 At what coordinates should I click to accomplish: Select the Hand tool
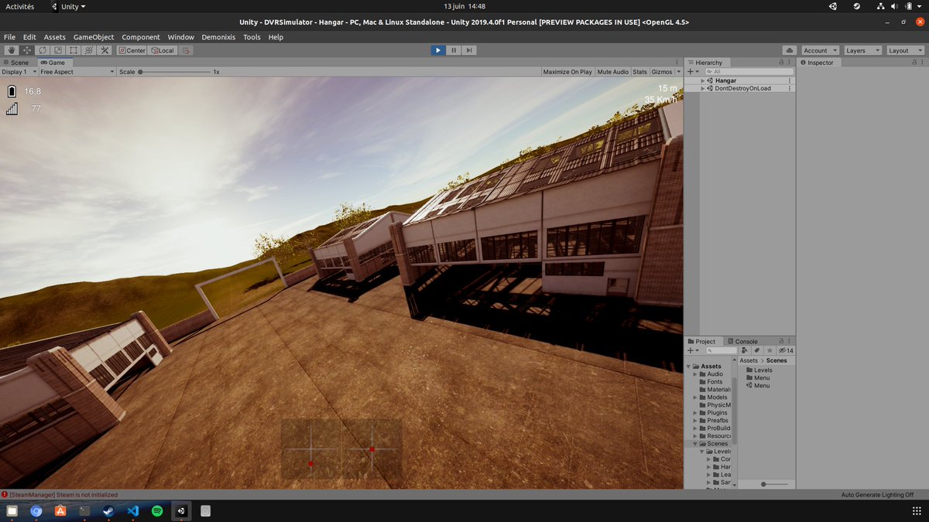(x=12, y=50)
